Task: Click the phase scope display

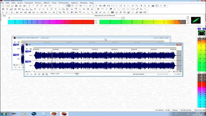Action: (196, 20)
